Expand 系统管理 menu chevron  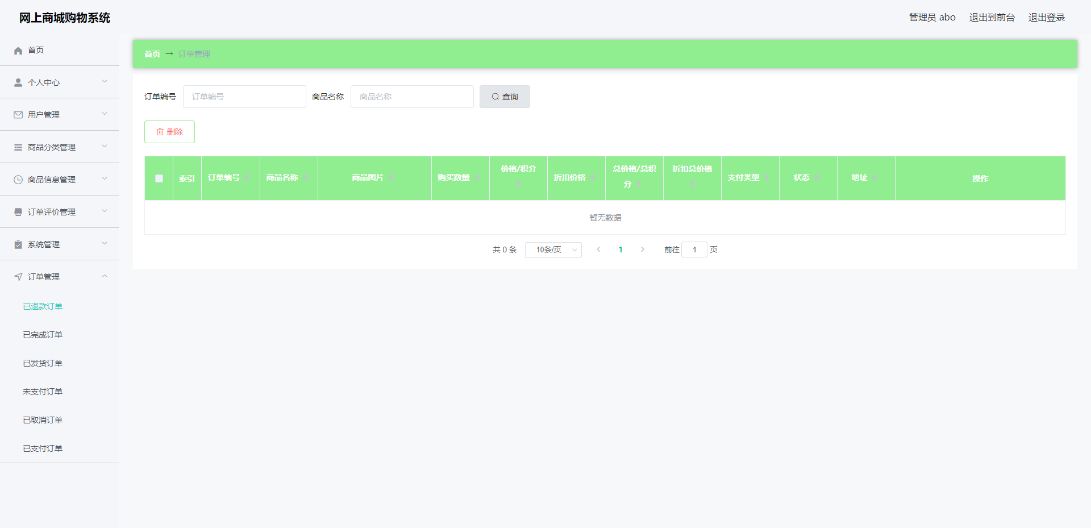[x=105, y=244]
